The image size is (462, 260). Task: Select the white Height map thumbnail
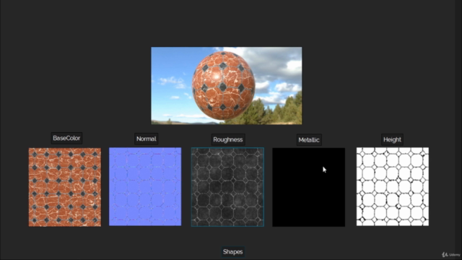pyautogui.click(x=393, y=186)
